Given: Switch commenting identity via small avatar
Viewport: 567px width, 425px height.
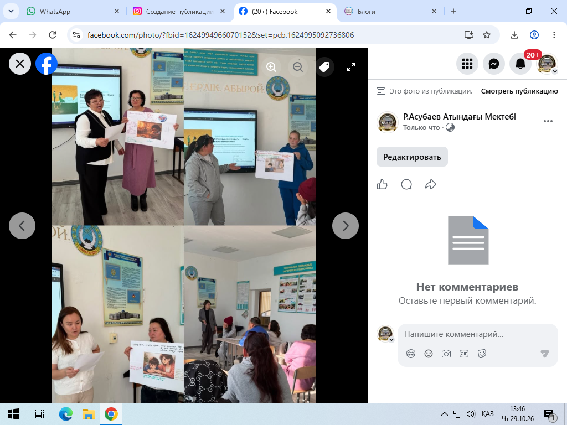Looking at the screenshot, I should 385,334.
